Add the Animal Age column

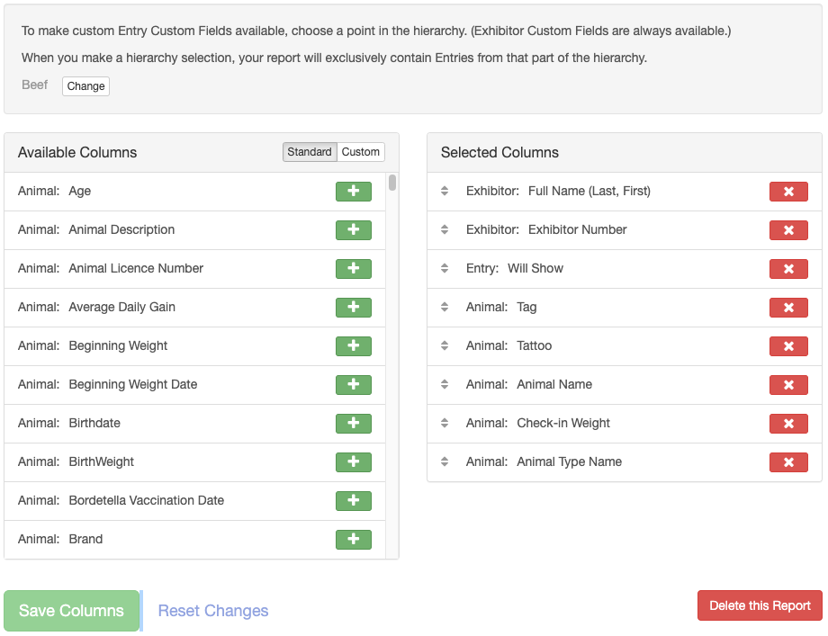pyautogui.click(x=355, y=191)
